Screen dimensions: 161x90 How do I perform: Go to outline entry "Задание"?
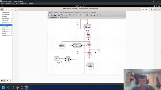pos(6,16)
